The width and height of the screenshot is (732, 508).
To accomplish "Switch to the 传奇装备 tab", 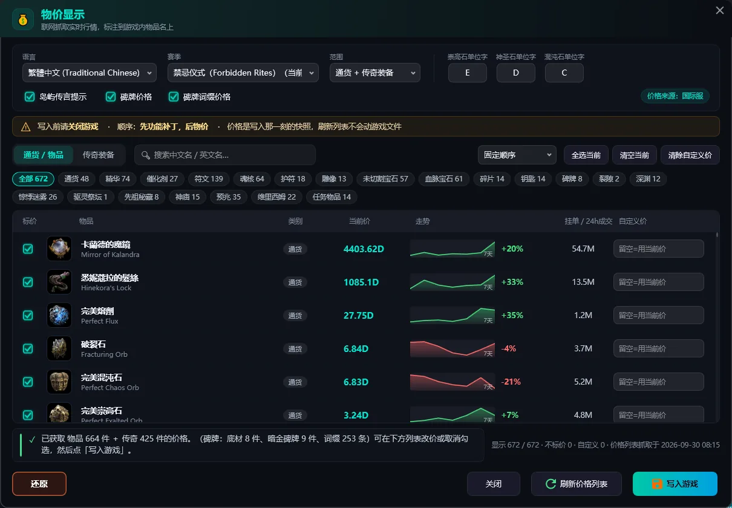I will click(99, 155).
